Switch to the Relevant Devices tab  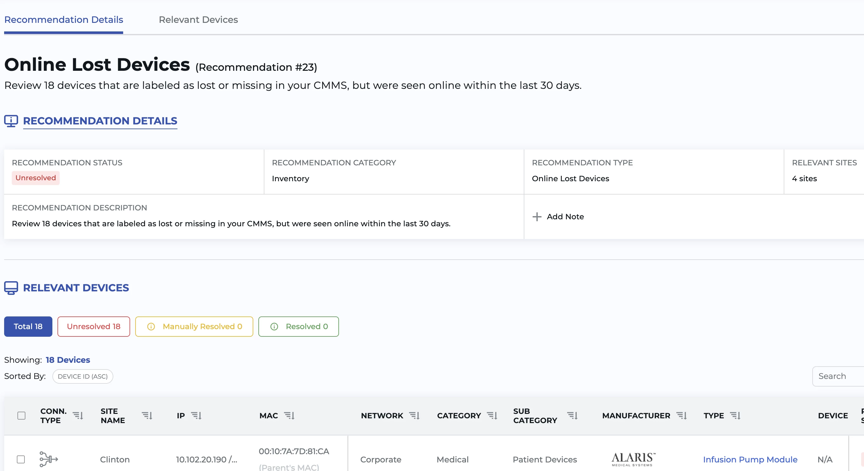point(198,19)
